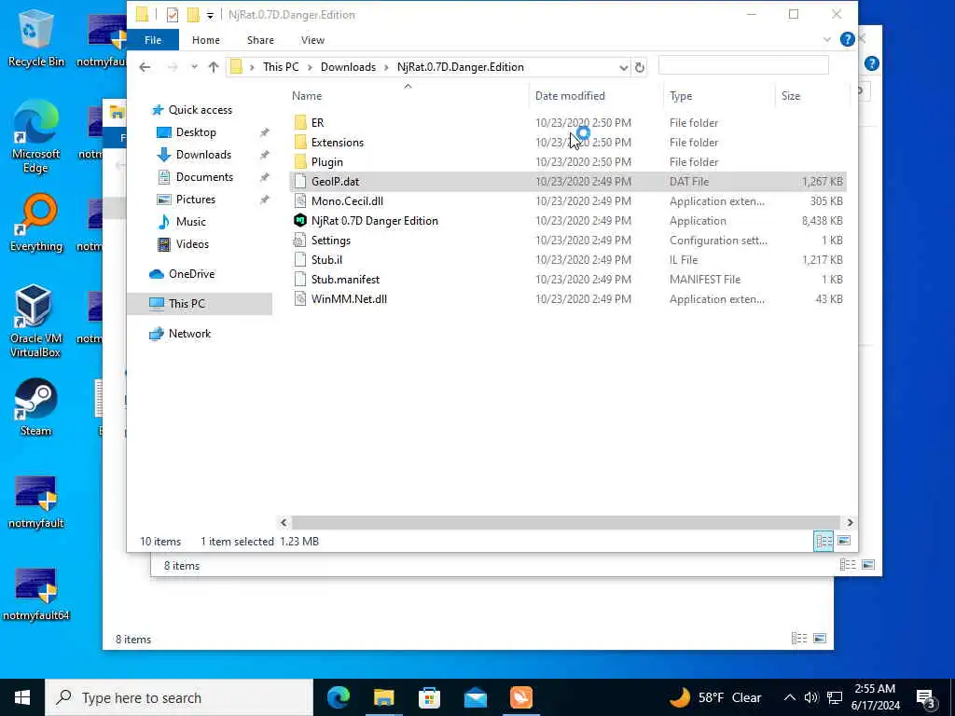Screen dimensions: 955x716
Task: Open Network in navigation pane
Action: [x=189, y=334]
